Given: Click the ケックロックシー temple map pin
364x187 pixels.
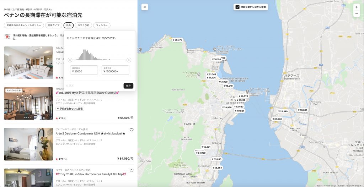Looking at the screenshot, I should coord(182,111).
